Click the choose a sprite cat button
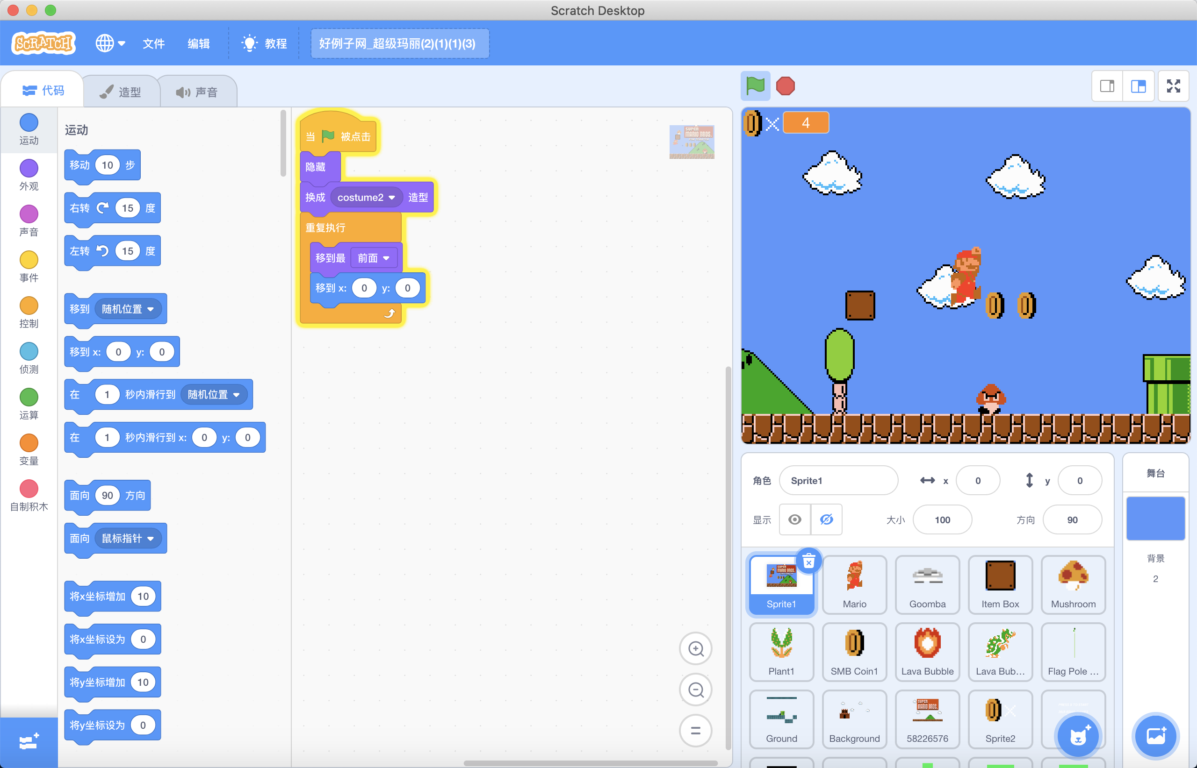The image size is (1197, 768). coord(1078,736)
